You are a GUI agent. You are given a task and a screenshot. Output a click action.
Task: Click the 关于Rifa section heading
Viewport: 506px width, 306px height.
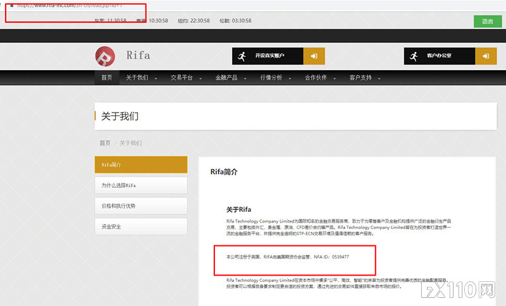(239, 210)
